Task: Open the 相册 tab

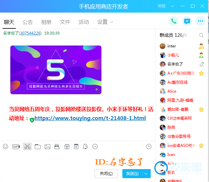Action: click(x=46, y=22)
